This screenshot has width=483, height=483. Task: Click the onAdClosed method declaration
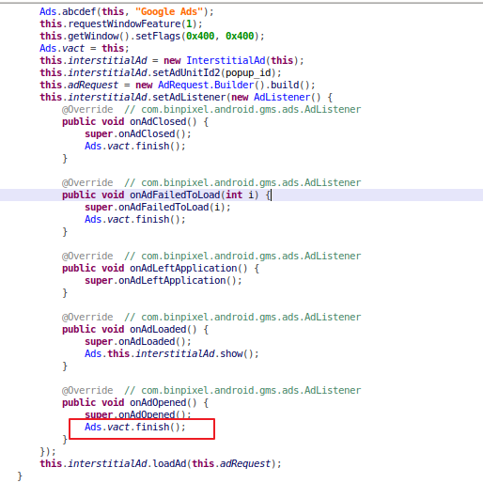pos(135,121)
